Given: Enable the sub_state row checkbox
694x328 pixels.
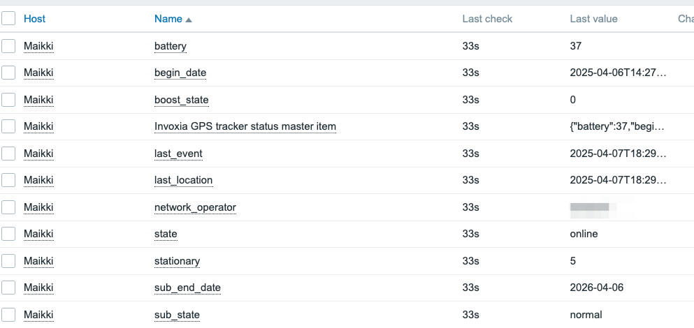Looking at the screenshot, I should 8,315.
